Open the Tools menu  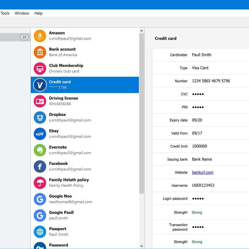tap(5, 13)
